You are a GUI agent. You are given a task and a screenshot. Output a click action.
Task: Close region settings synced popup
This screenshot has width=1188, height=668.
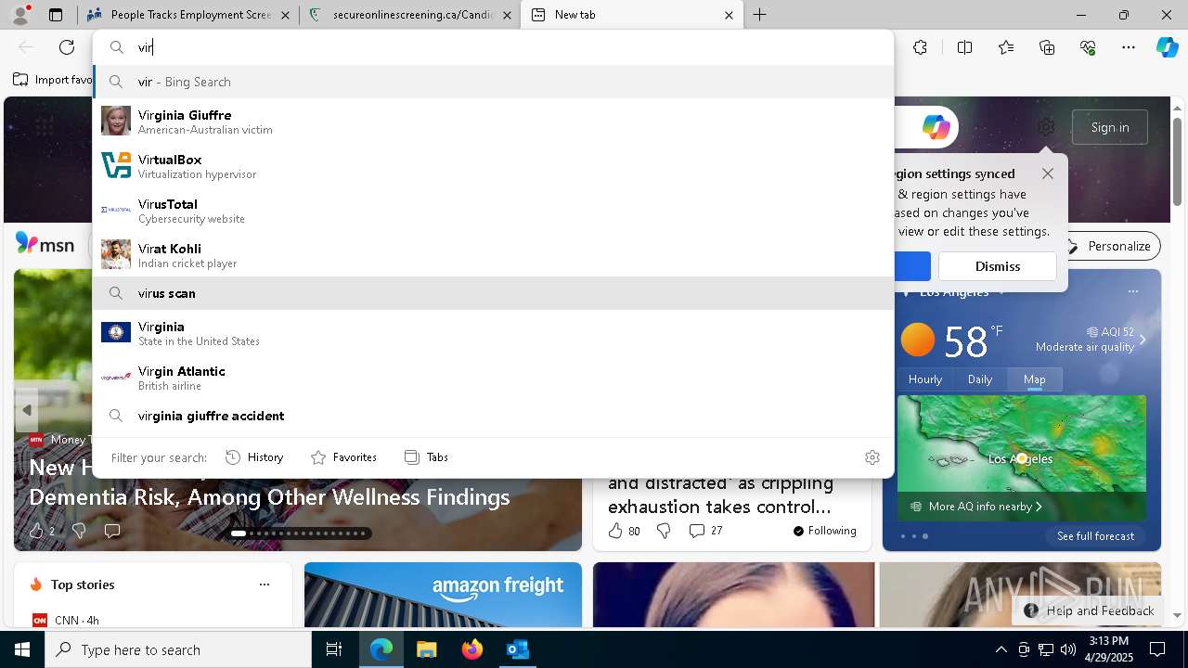coord(1048,173)
